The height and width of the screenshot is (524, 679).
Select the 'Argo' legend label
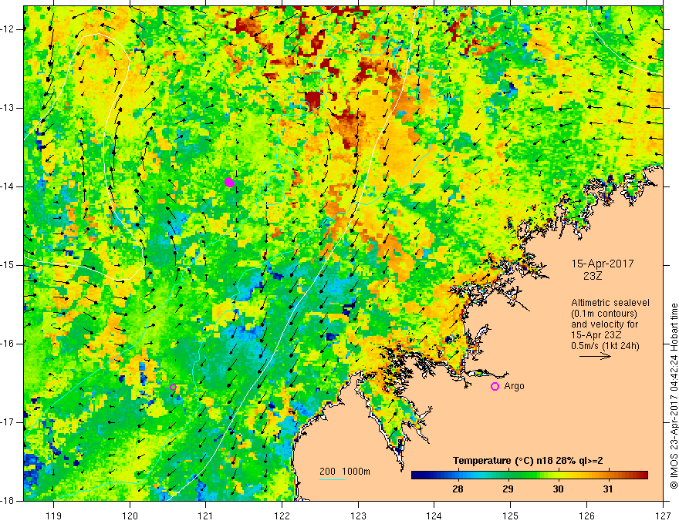tap(514, 386)
